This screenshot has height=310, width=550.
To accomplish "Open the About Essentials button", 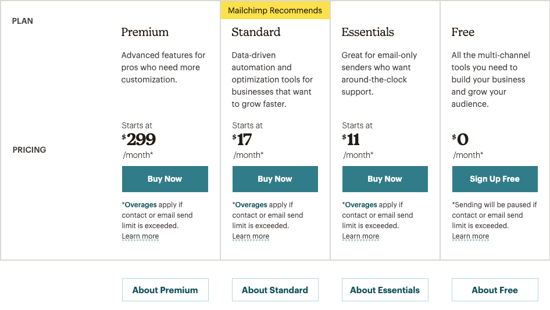I will click(x=385, y=290).
